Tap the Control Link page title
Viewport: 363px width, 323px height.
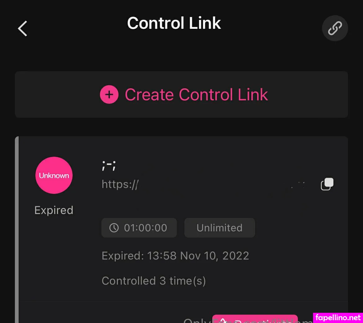[174, 23]
